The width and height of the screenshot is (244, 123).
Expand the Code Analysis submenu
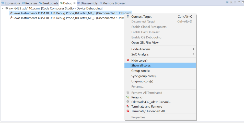193,49
